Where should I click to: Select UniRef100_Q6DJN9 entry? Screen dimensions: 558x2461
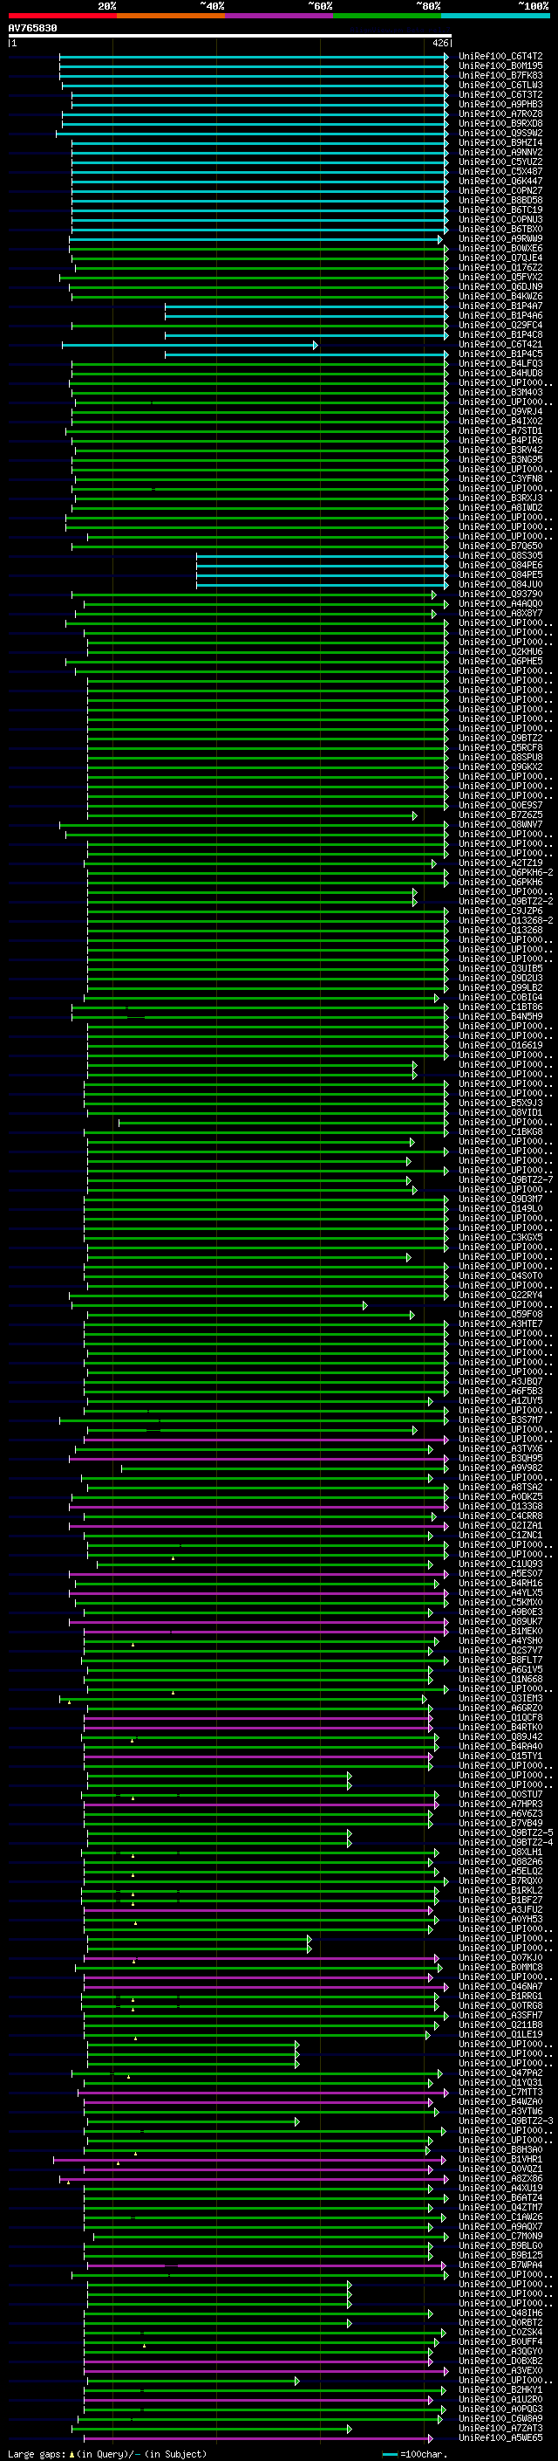(500, 286)
